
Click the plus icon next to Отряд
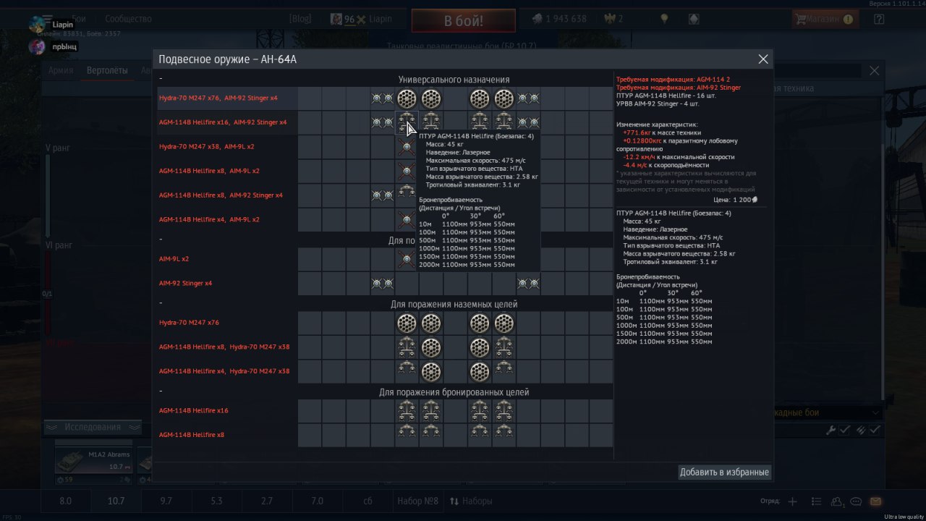click(x=793, y=501)
